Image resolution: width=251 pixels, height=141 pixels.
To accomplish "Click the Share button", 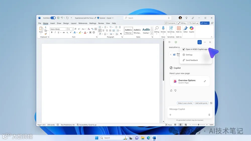I will coord(205,23).
